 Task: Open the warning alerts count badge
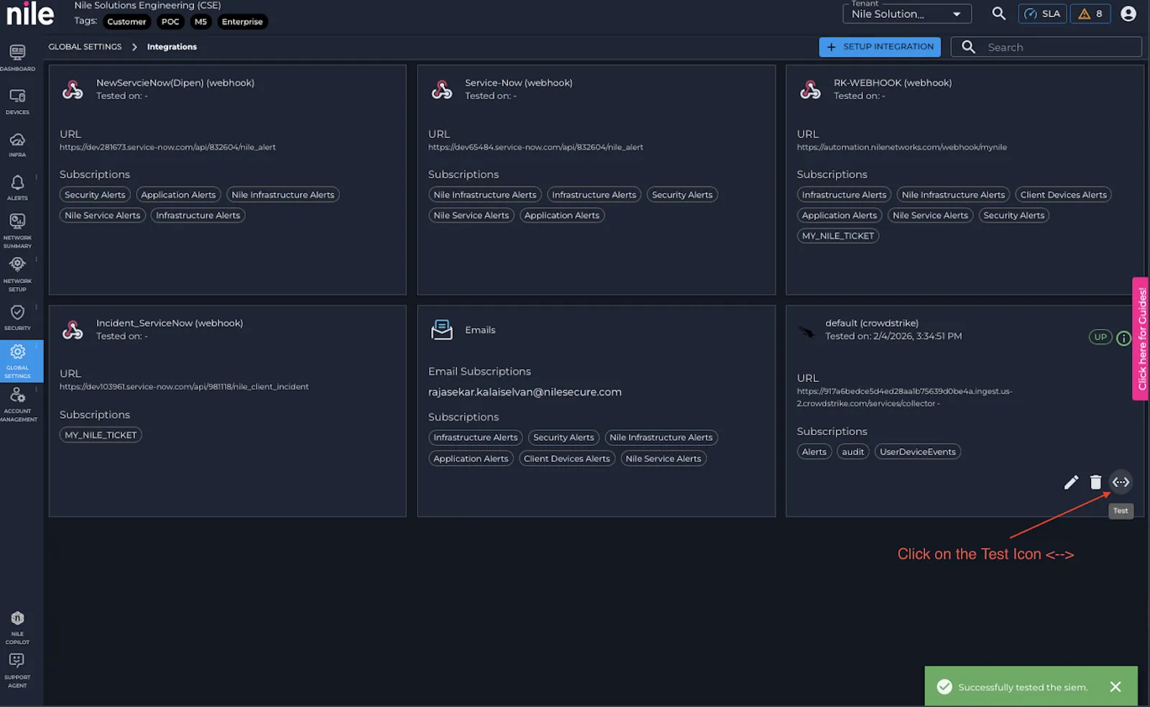point(1090,14)
